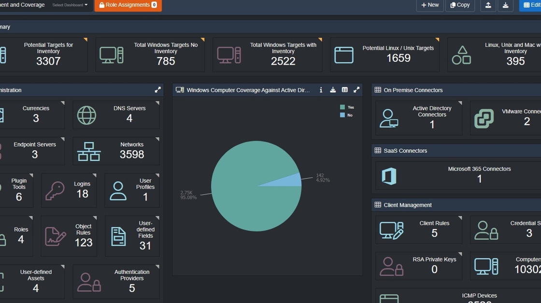This screenshot has height=303, width=541.
Task: Toggle the No legend entry
Action: [x=346, y=115]
